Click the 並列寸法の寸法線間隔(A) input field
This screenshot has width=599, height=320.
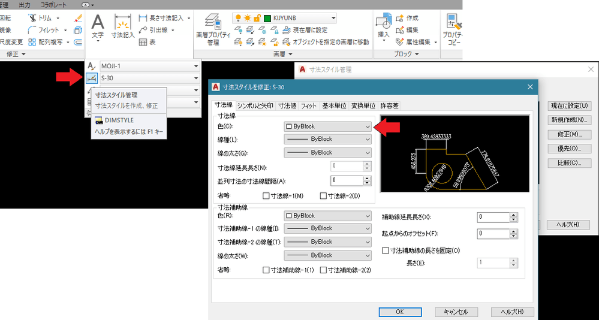[x=347, y=180]
